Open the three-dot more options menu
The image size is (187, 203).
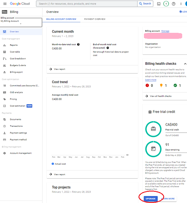(181, 4)
